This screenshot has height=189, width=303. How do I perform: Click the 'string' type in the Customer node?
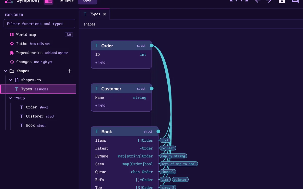coord(140,98)
